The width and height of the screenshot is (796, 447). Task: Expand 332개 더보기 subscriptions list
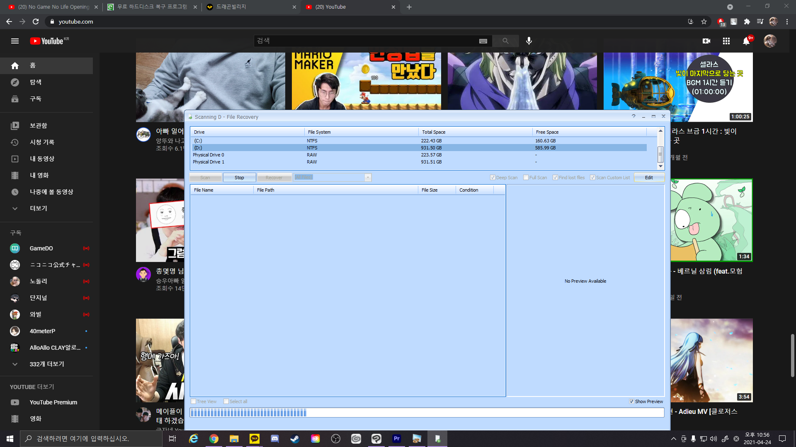point(46,364)
